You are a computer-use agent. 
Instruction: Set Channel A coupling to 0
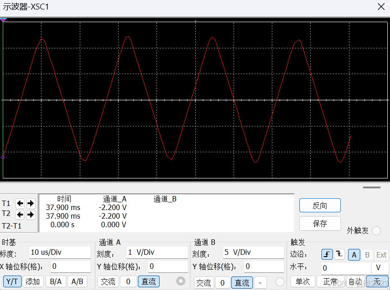(x=128, y=281)
